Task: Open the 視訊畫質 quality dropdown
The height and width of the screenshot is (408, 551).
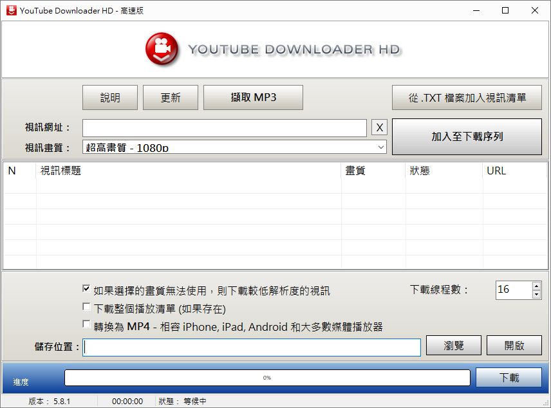Action: pos(234,147)
